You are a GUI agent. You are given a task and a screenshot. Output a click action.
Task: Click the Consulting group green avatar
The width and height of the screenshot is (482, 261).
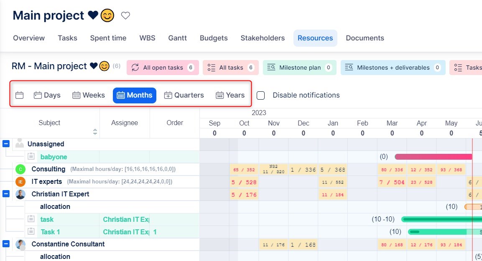(x=20, y=169)
